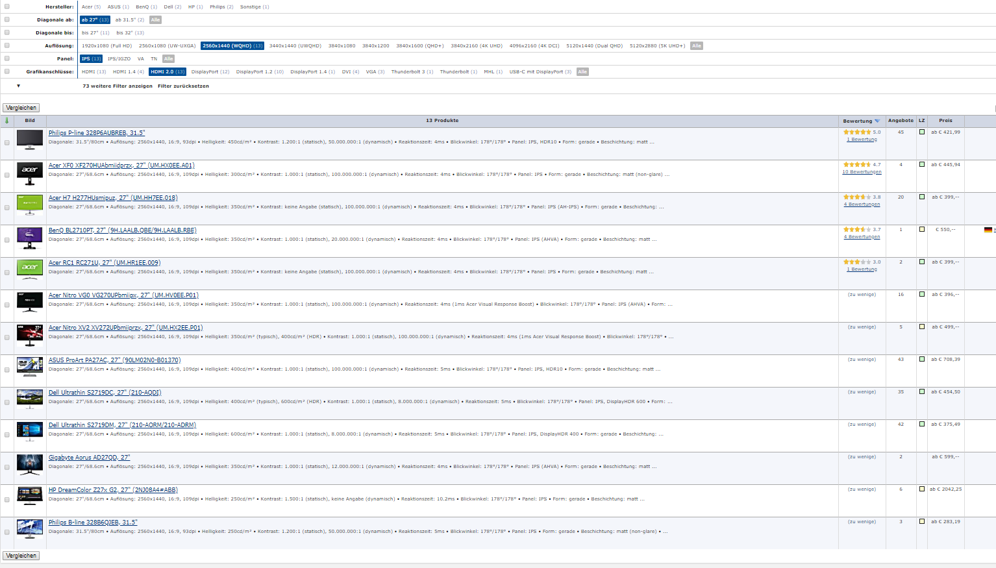The height and width of the screenshot is (568, 996).
Task: Tick the checkbox beside the Auflösung filter
Action: [7, 45]
